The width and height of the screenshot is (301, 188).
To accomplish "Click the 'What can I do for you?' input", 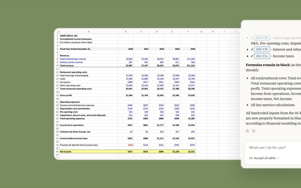I will [267, 148].
